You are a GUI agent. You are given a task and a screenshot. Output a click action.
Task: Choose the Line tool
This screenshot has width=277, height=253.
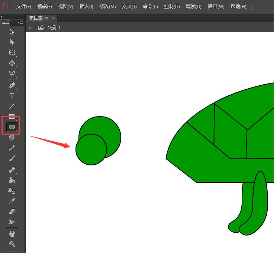12,106
